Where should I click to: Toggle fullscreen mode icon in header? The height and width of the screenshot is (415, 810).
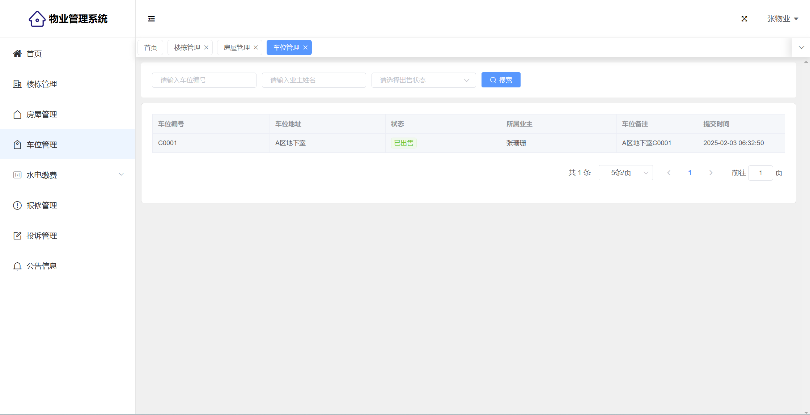(744, 19)
